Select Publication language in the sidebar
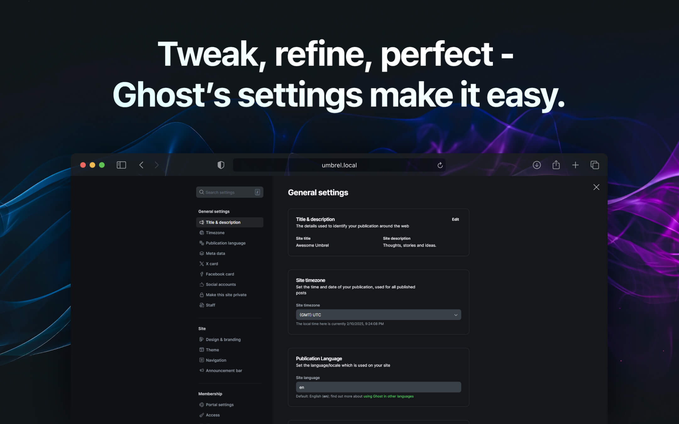679x424 pixels. [x=225, y=243]
